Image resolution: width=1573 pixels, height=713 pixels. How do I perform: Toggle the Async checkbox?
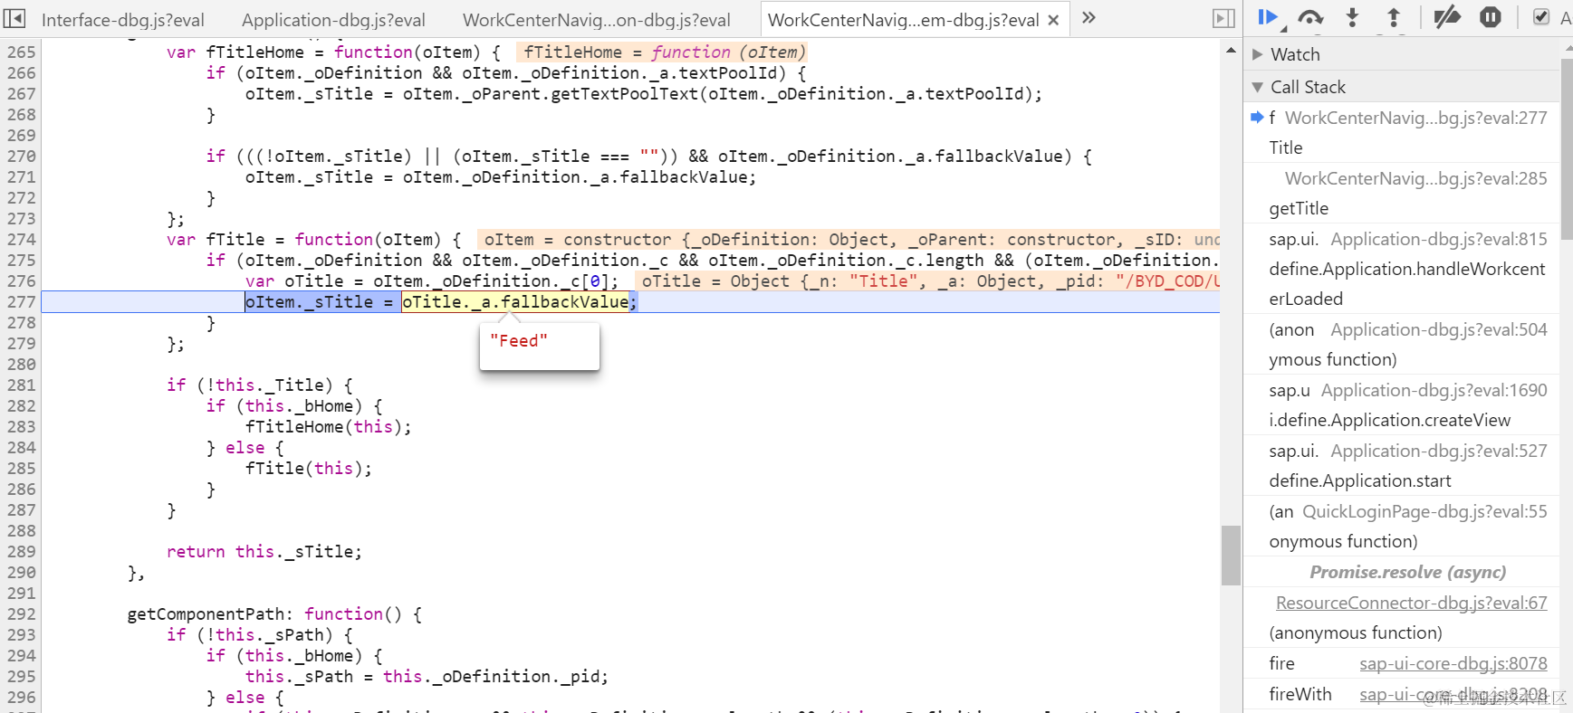pos(1540,17)
